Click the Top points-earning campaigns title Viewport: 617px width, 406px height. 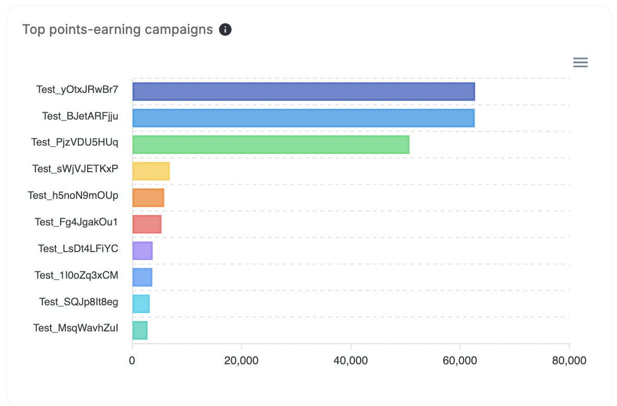tap(116, 29)
